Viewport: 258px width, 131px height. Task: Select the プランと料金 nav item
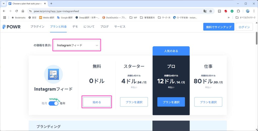(x=58, y=27)
